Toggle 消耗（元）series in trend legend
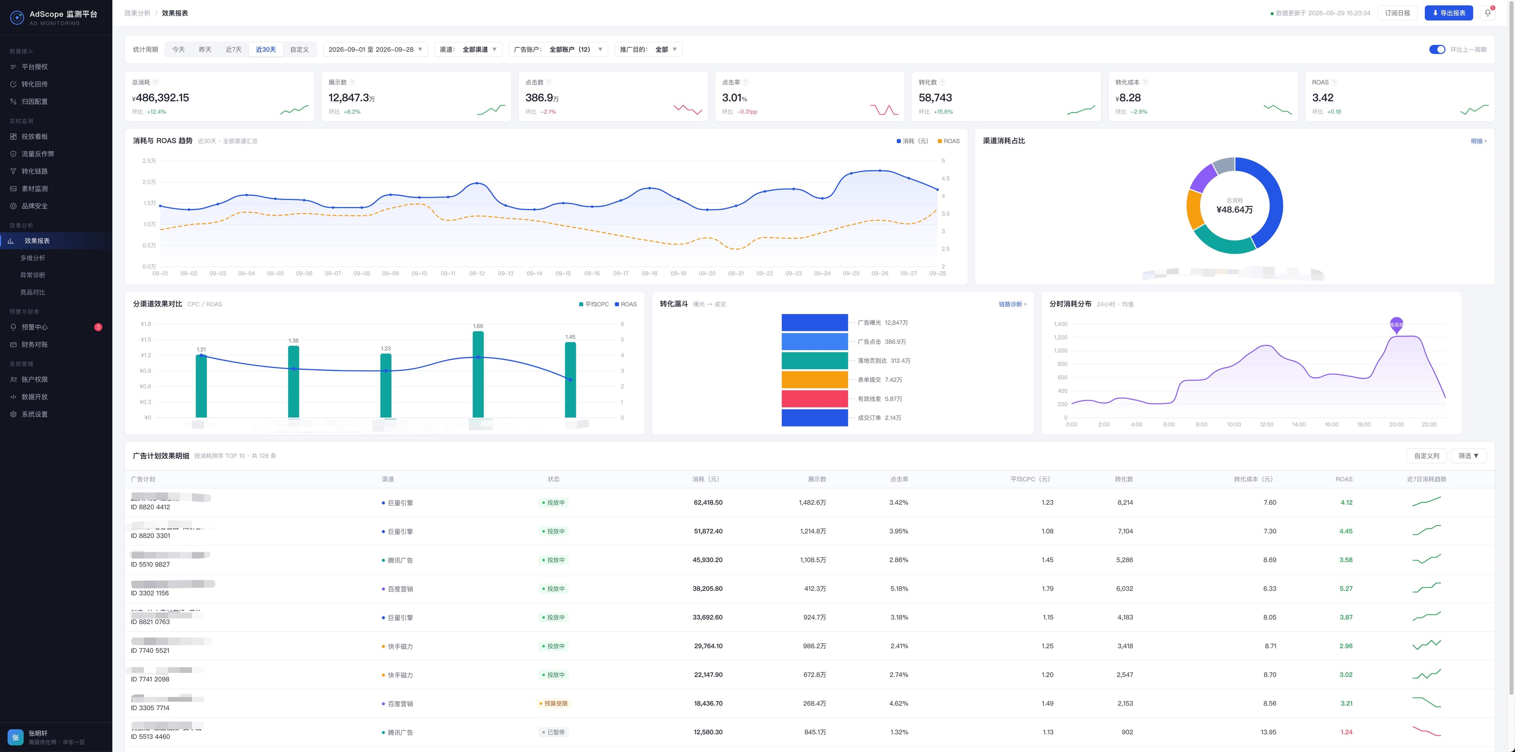 (x=912, y=141)
